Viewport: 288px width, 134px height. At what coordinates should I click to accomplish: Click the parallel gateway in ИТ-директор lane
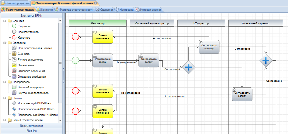188,67
